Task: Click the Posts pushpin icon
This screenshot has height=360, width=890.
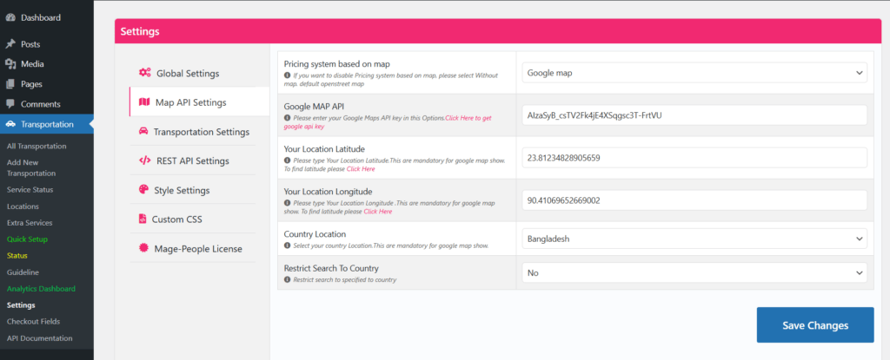Action: point(10,44)
